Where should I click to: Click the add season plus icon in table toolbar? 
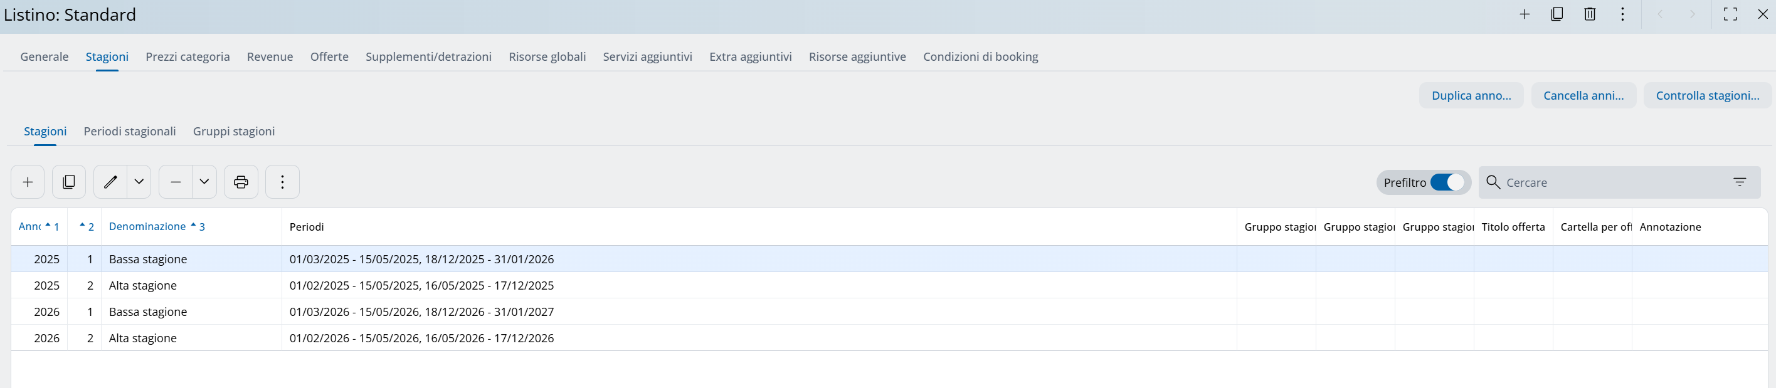click(x=28, y=182)
